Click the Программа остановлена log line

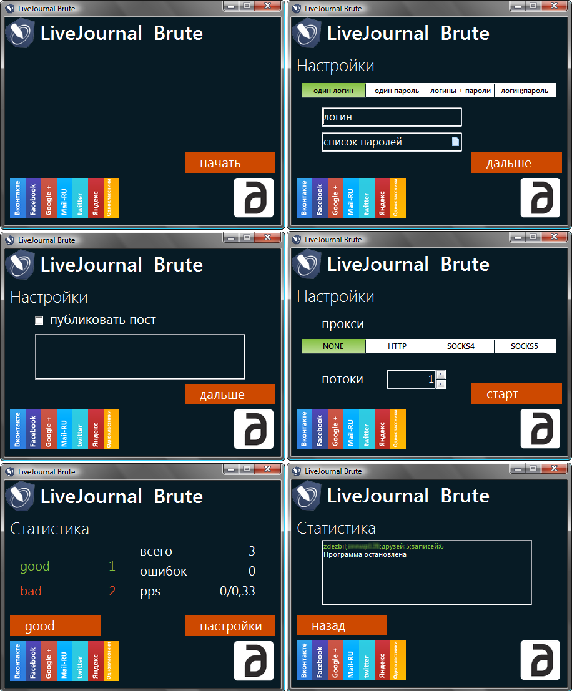pyautogui.click(x=365, y=554)
